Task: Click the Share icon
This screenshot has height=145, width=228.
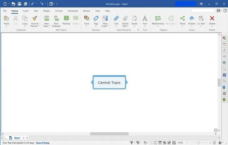Action: point(182,19)
